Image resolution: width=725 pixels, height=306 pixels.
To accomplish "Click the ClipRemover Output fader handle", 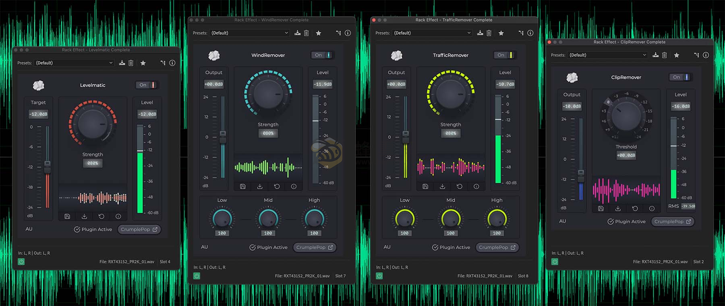I will click(x=581, y=176).
